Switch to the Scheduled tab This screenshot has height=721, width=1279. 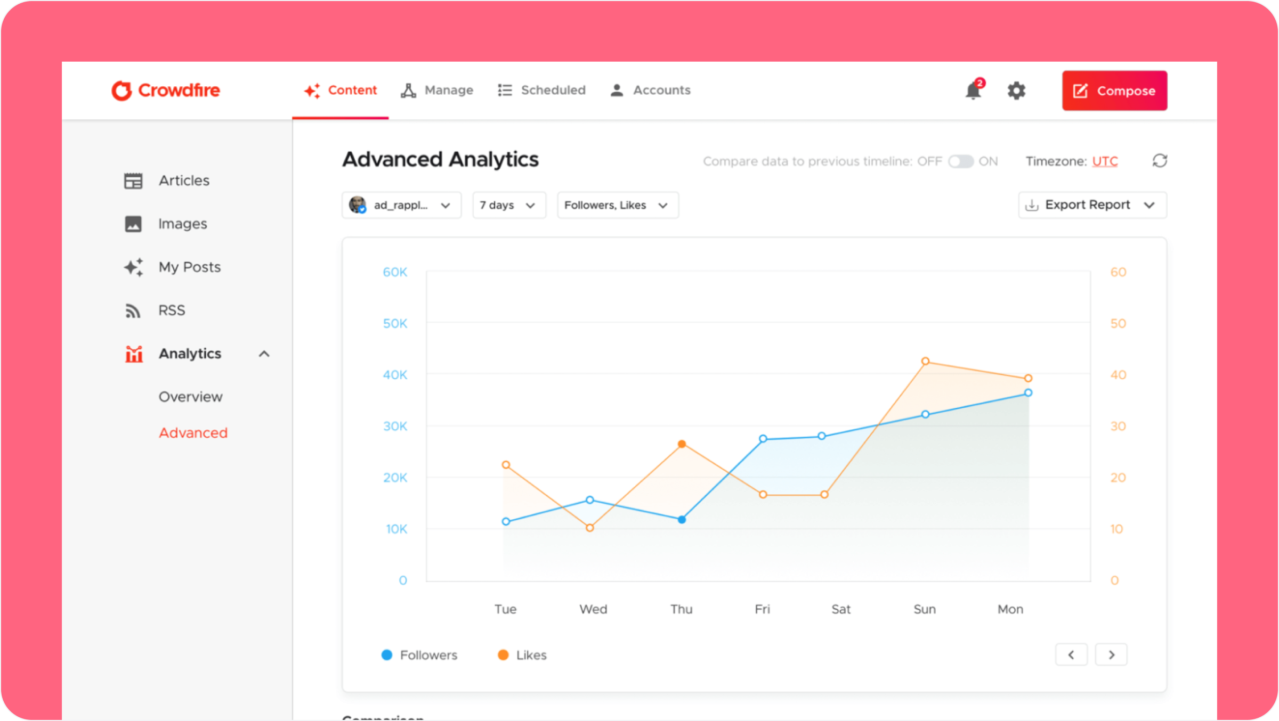coord(541,90)
